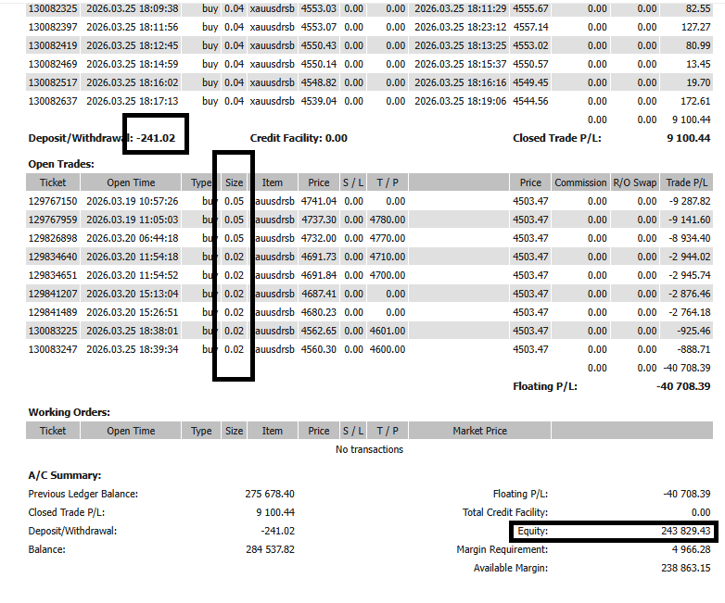Viewport: 725px width, 603px height.
Task: Click the bold Floating P/L total -40 708.39
Action: (x=683, y=386)
